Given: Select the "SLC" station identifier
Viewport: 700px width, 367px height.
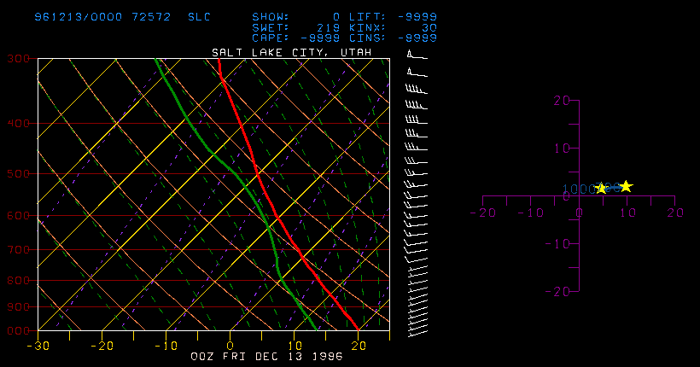Looking at the screenshot, I should (x=199, y=17).
